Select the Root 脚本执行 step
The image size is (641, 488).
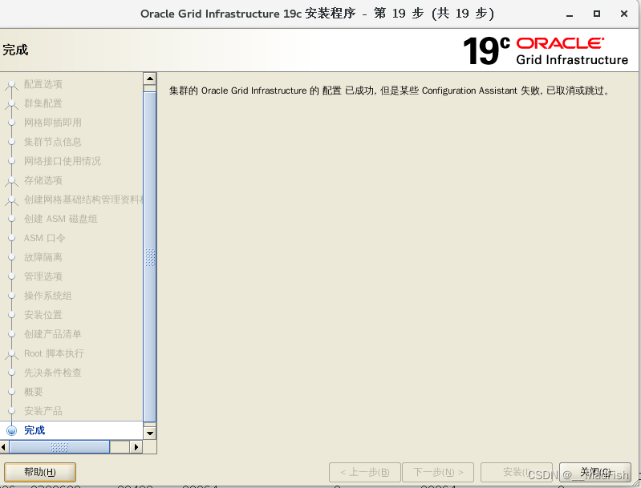coord(54,353)
